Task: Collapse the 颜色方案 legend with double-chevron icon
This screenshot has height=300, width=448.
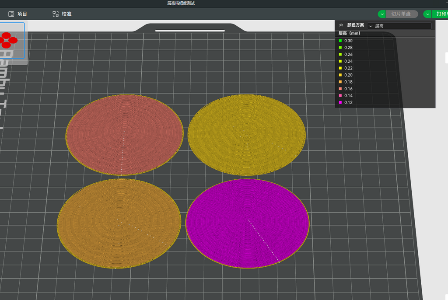Action: point(341,25)
